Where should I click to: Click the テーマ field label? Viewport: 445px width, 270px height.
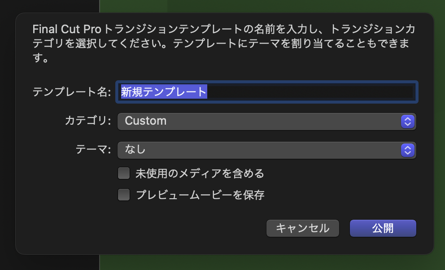(93, 150)
